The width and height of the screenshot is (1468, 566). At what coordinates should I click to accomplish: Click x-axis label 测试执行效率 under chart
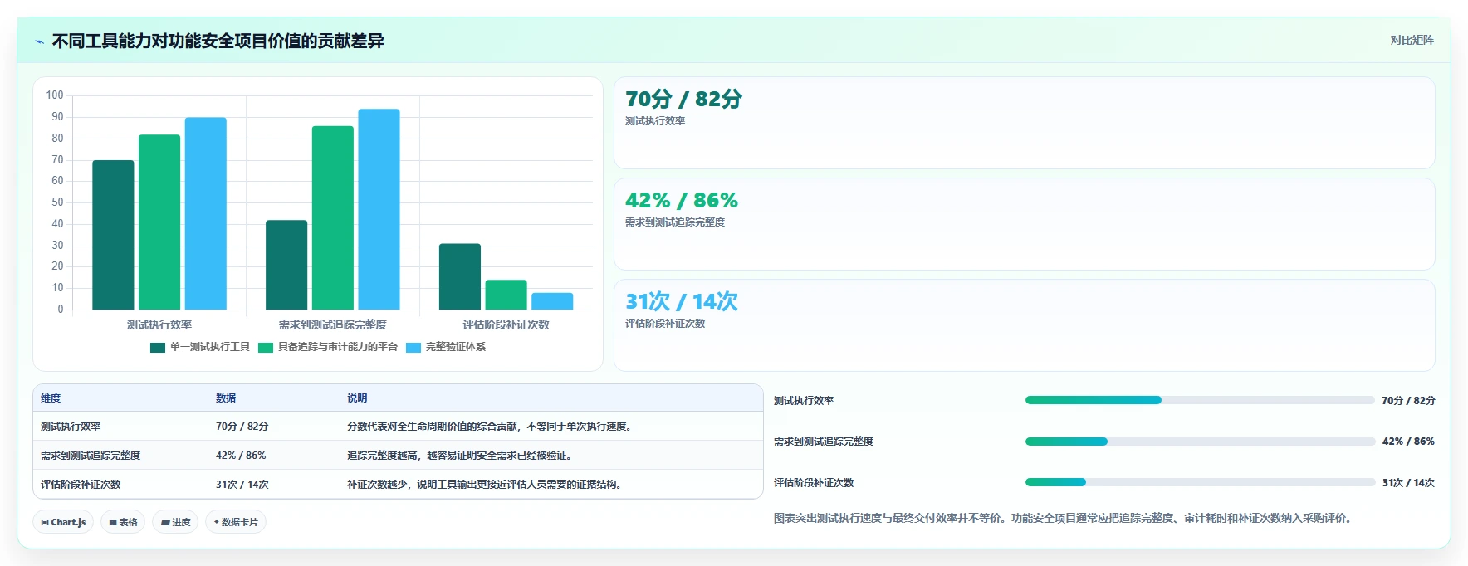pyautogui.click(x=159, y=324)
